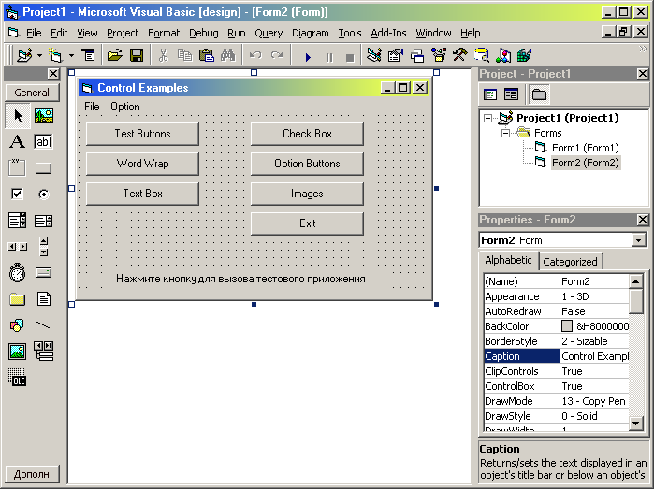Viewport: 654px width, 489px height.
Task: Click Toggle Folders in Project panel
Action: pos(539,94)
